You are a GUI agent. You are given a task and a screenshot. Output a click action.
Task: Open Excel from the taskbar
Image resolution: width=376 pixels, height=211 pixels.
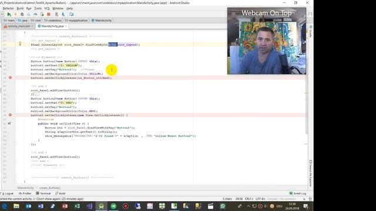click(77, 206)
